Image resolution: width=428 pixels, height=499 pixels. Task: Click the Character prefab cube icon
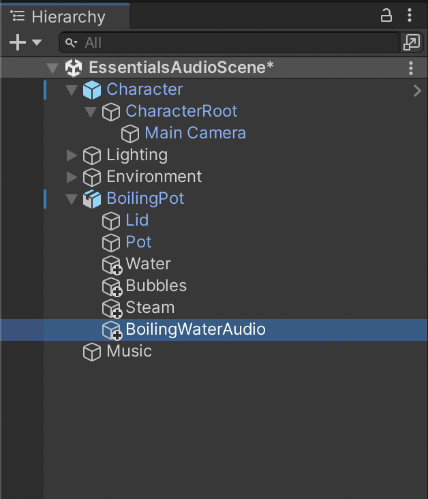pyautogui.click(x=92, y=89)
